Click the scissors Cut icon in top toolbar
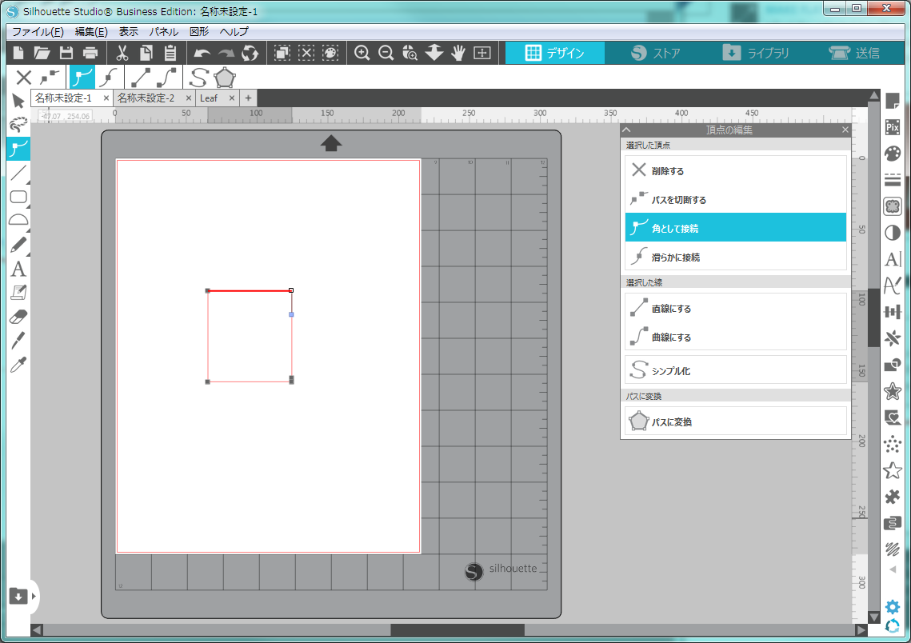The width and height of the screenshot is (911, 643). pos(122,54)
